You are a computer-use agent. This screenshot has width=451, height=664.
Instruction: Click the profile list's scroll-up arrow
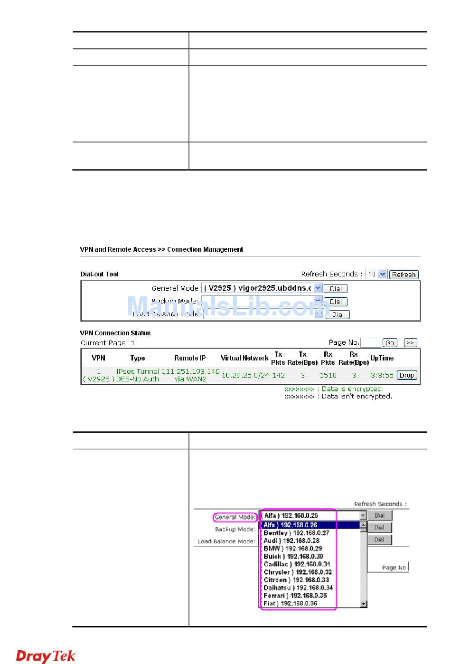[364, 525]
